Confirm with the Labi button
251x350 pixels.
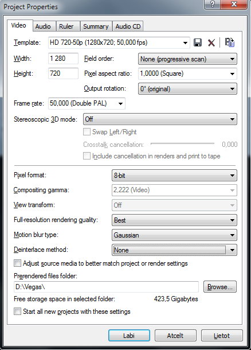pos(129,336)
